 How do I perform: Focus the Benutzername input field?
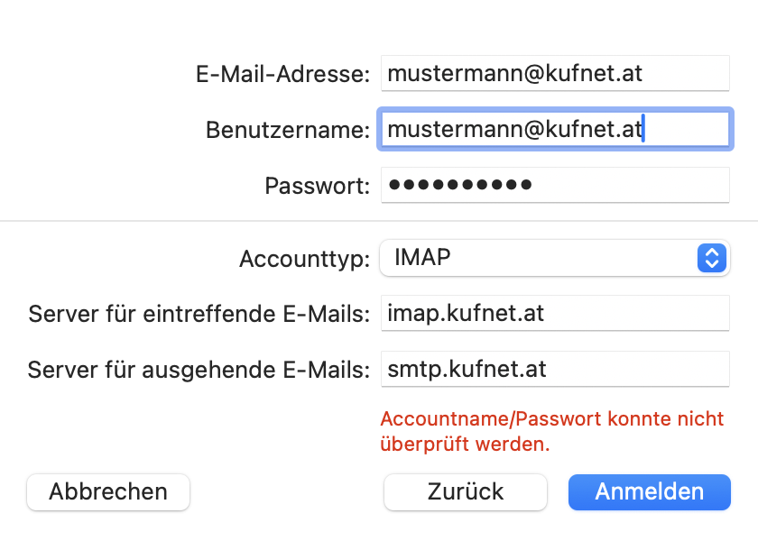click(x=554, y=129)
